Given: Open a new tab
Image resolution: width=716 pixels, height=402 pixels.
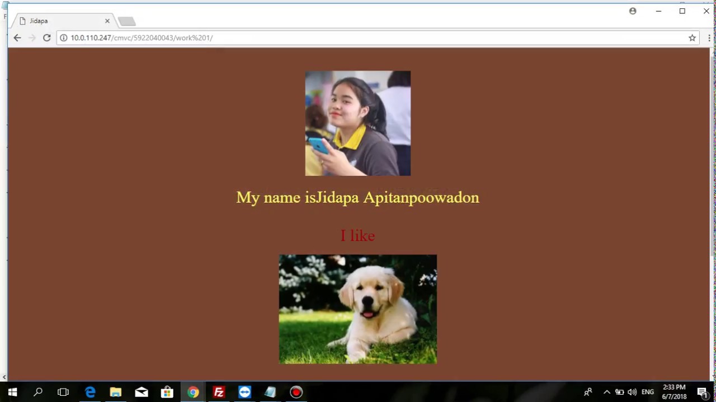Looking at the screenshot, I should 127,21.
